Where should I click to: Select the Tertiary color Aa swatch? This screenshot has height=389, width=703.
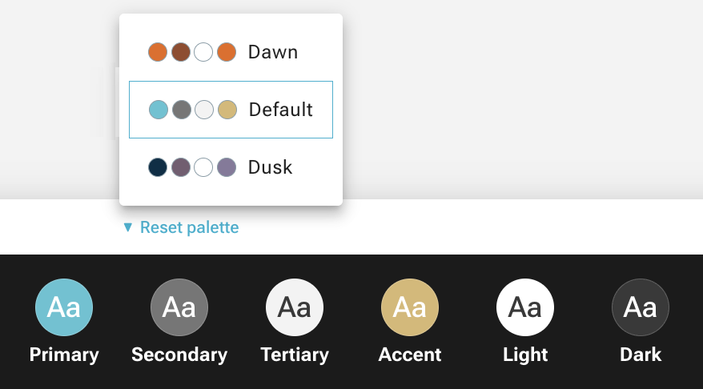(x=295, y=307)
